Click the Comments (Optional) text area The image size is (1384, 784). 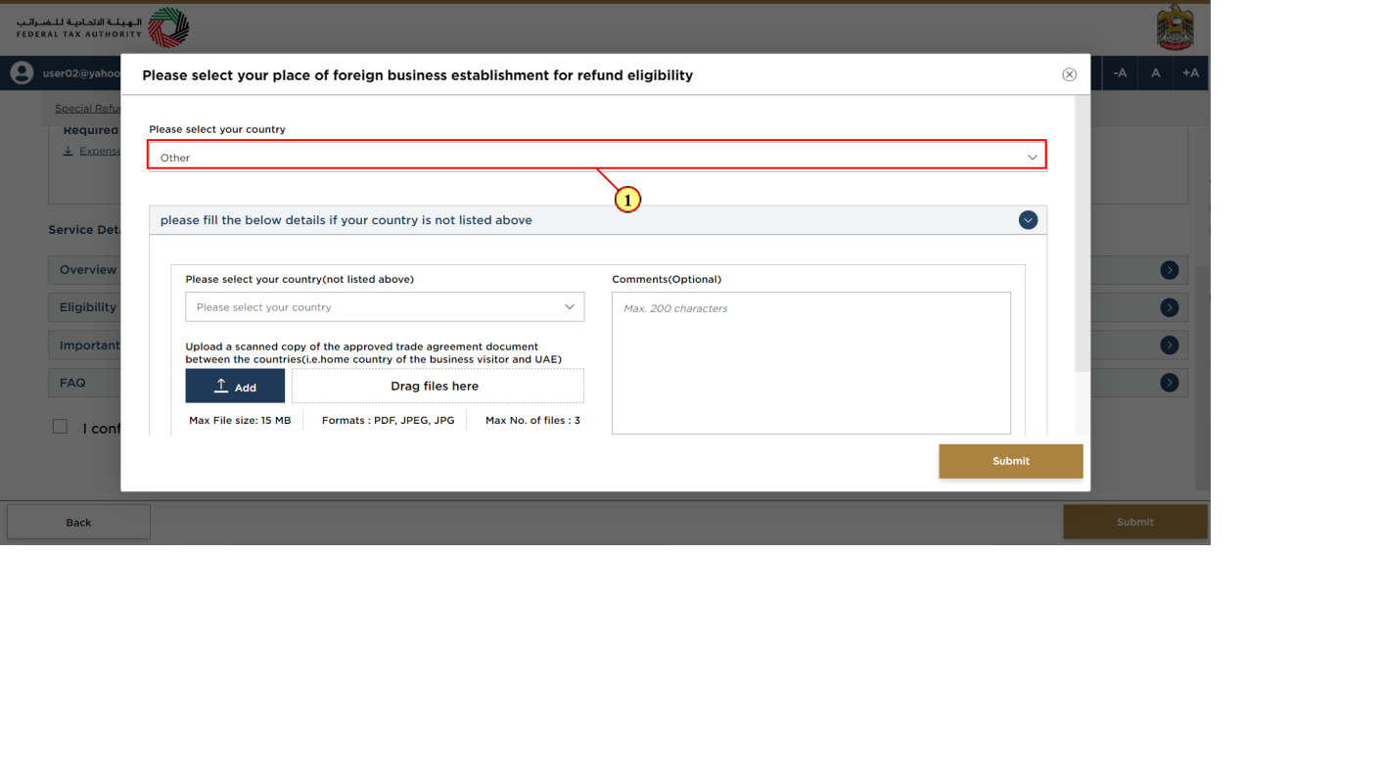click(x=810, y=363)
